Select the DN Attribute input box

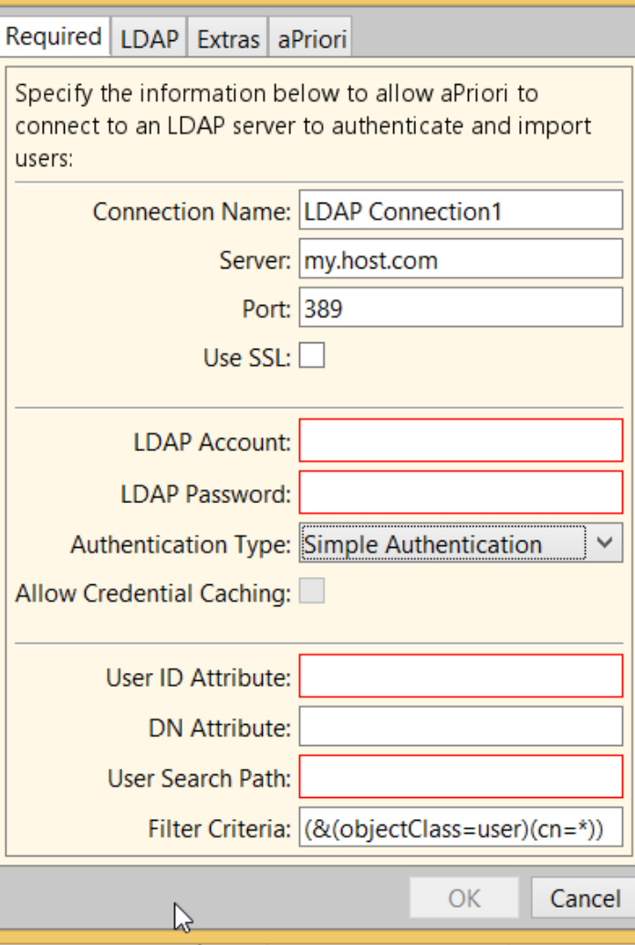pyautogui.click(x=460, y=728)
